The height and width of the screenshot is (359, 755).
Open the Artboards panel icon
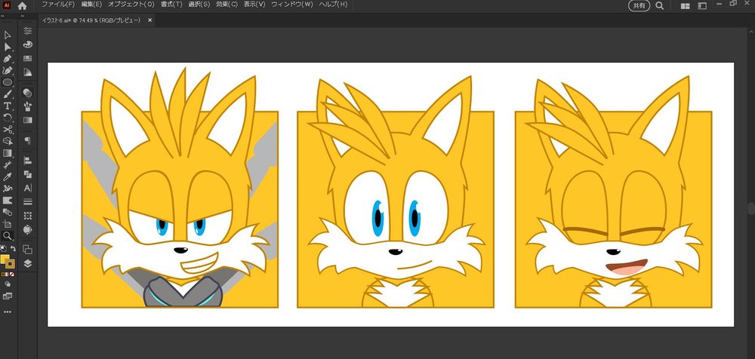tap(27, 250)
